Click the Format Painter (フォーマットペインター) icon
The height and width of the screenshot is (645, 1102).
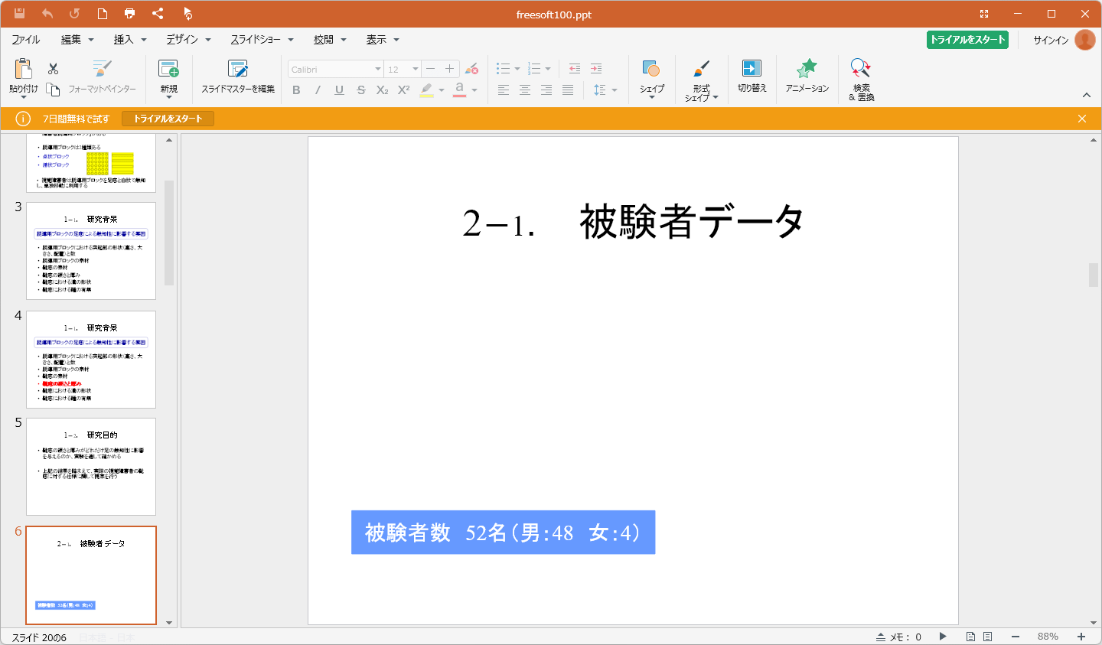click(x=102, y=69)
